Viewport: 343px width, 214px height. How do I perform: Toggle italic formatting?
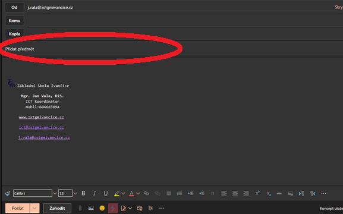95,193
